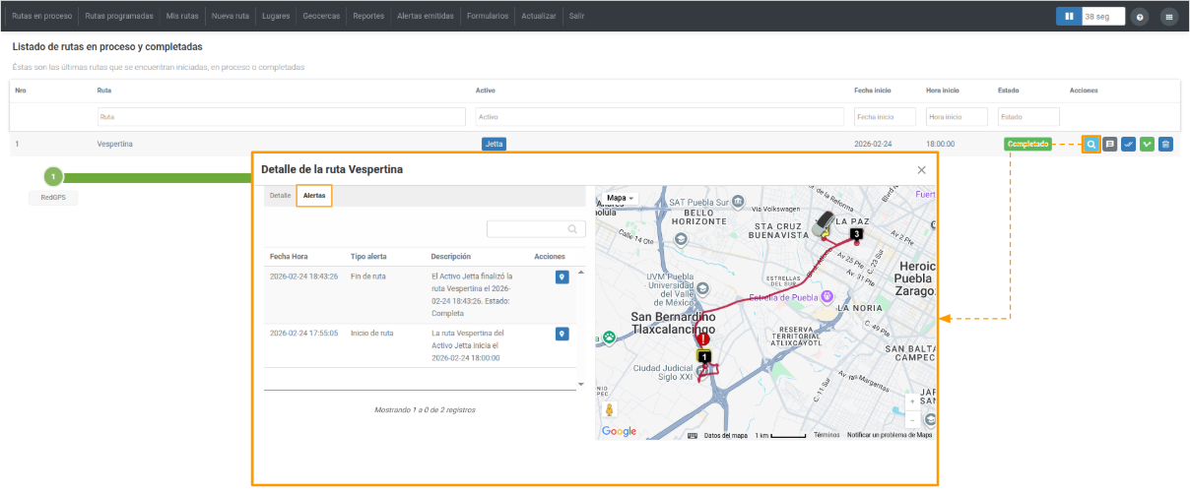Click the comment icon in Vespertina row
Image resolution: width=1190 pixels, height=492 pixels.
pos(1110,144)
